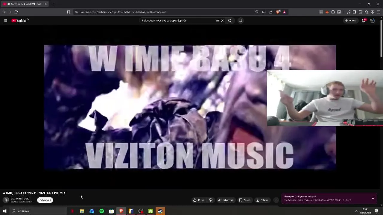Open the Brave VPN shield icon

(x=373, y=12)
